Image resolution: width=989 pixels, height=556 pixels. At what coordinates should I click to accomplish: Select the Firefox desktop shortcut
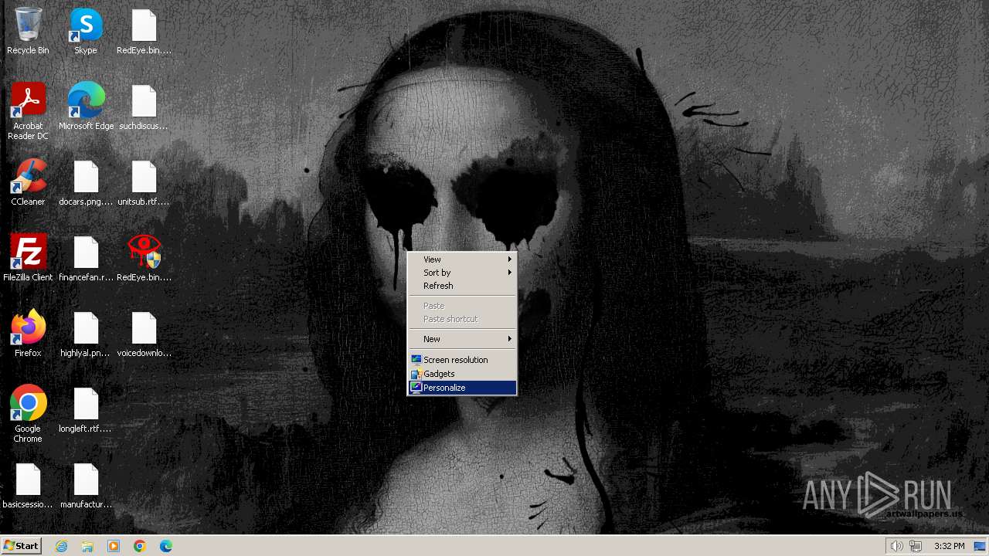coord(28,334)
